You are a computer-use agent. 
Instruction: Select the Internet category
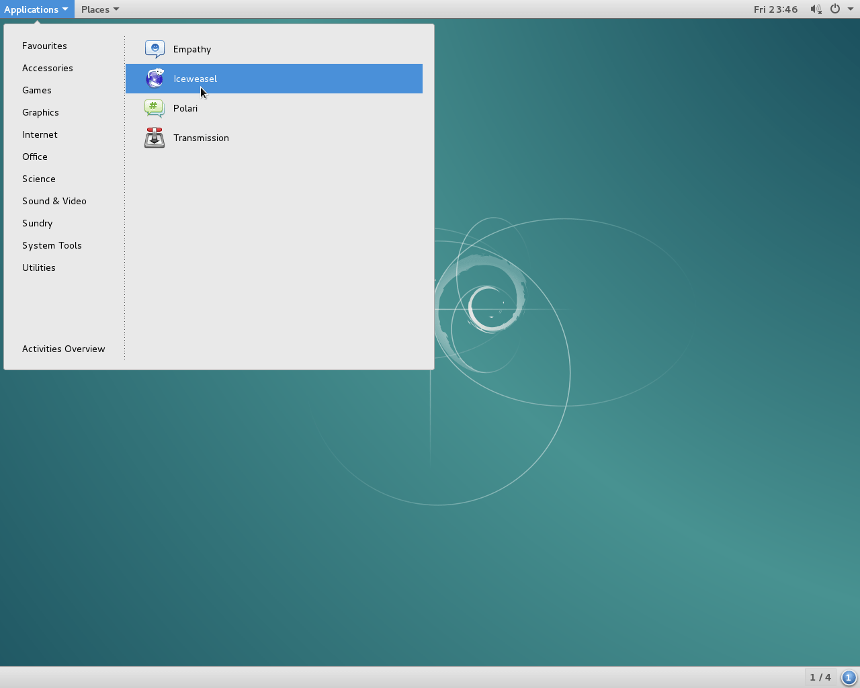(x=40, y=134)
